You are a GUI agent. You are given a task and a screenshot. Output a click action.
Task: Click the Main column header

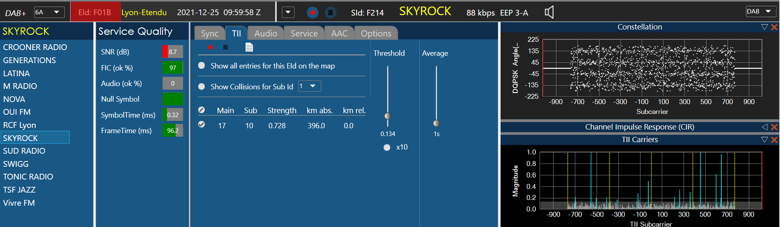point(225,110)
